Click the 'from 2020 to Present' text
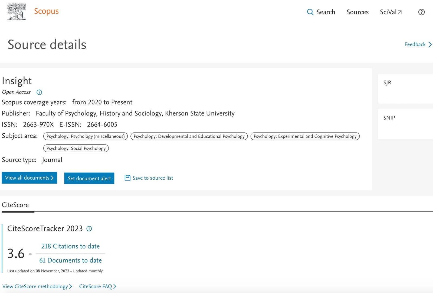 coord(102,102)
